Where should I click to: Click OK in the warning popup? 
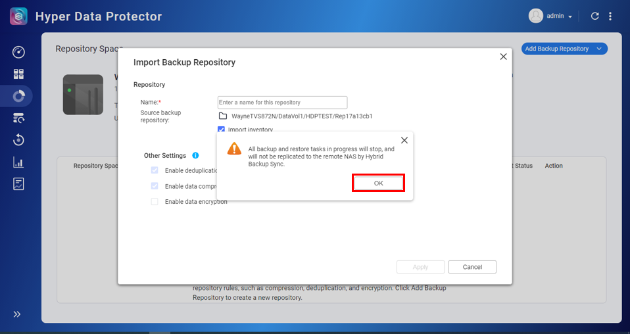[379, 183]
